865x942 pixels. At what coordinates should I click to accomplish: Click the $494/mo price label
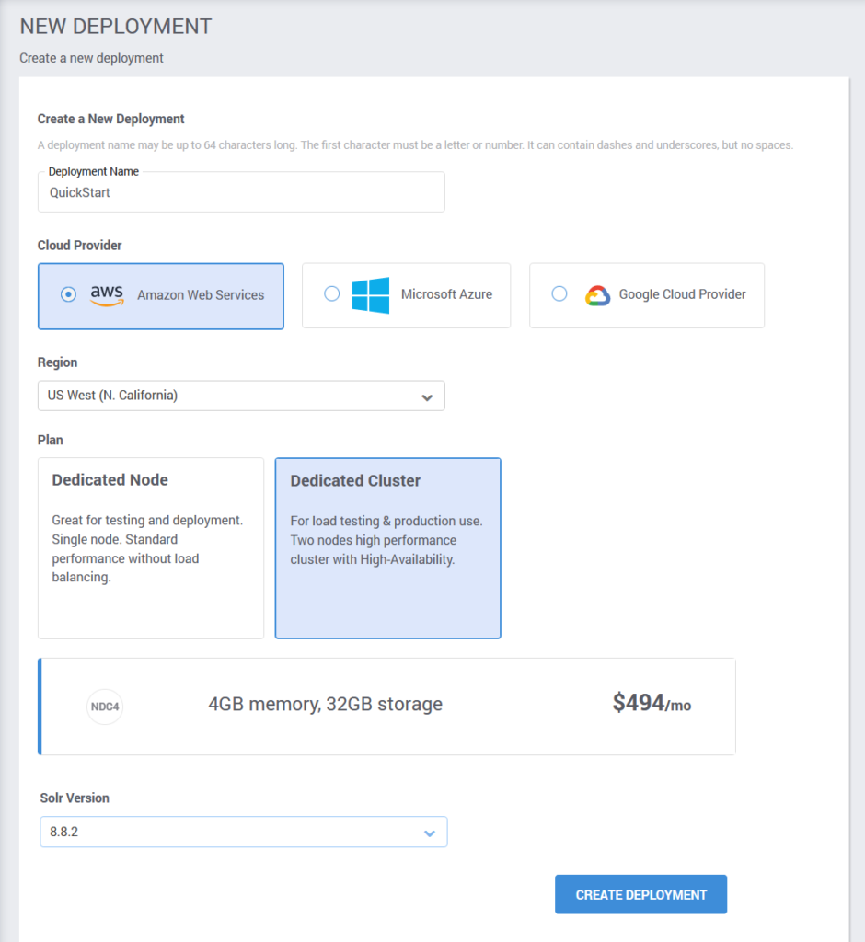pyautogui.click(x=652, y=703)
